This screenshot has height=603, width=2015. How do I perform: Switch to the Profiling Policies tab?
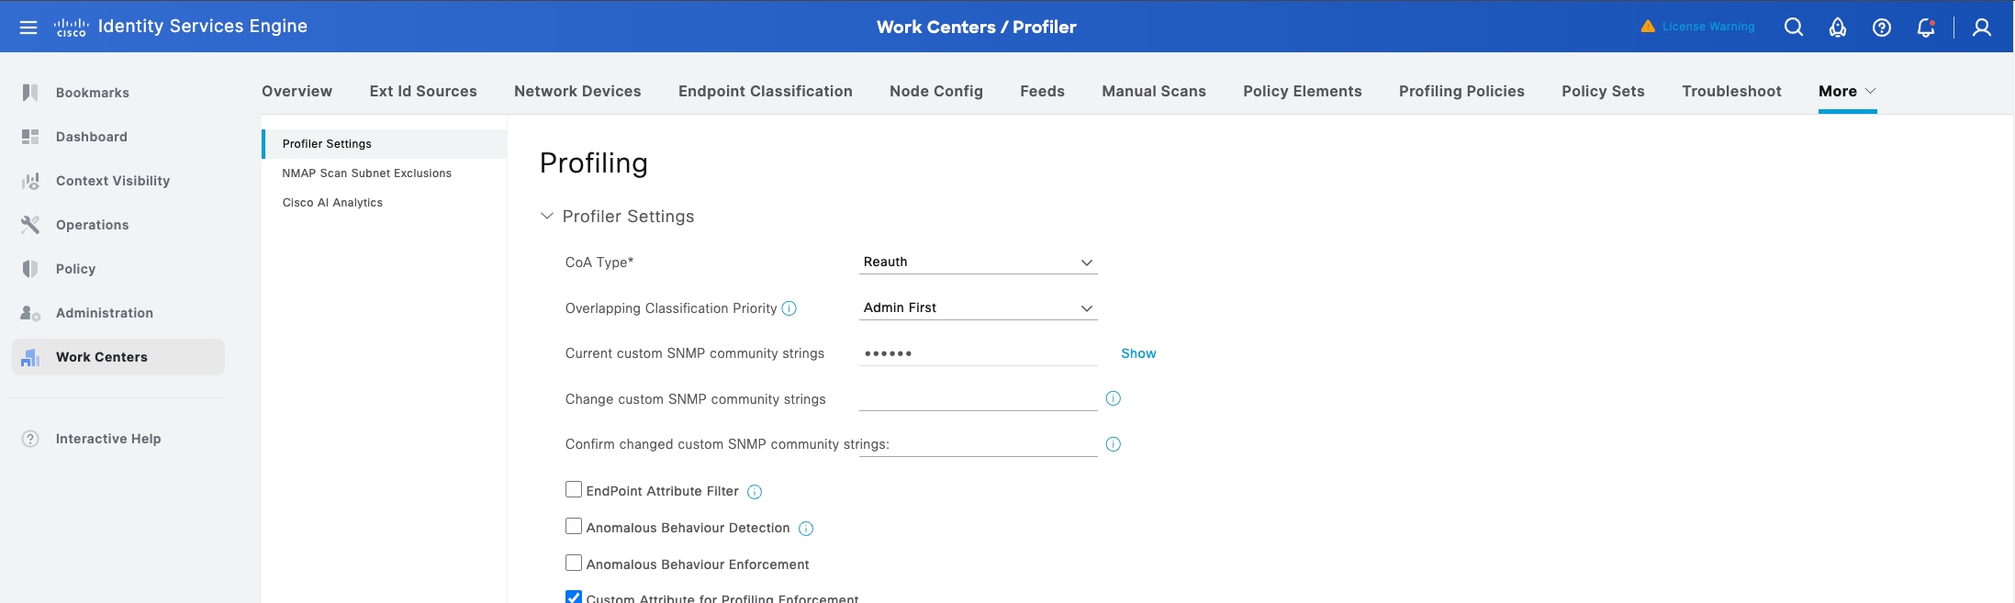coord(1461,91)
